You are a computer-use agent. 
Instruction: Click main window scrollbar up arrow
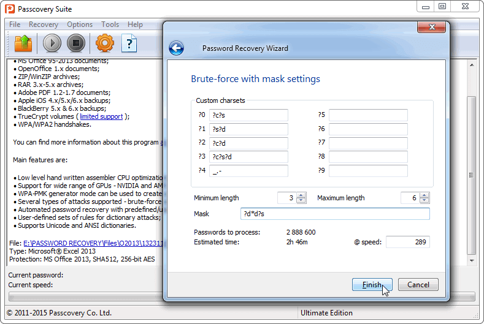pos(472,65)
